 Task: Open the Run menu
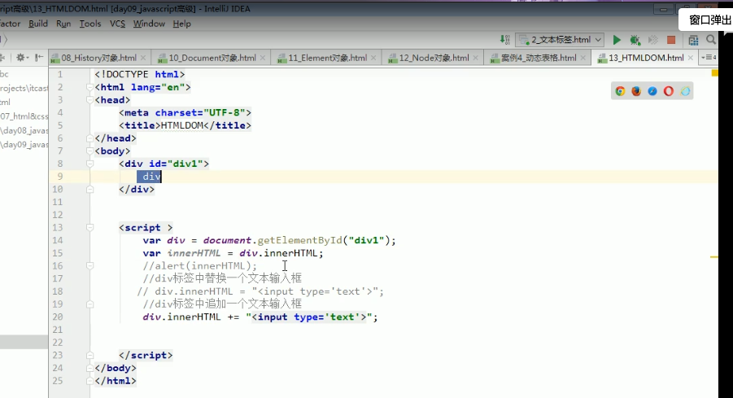tap(63, 24)
